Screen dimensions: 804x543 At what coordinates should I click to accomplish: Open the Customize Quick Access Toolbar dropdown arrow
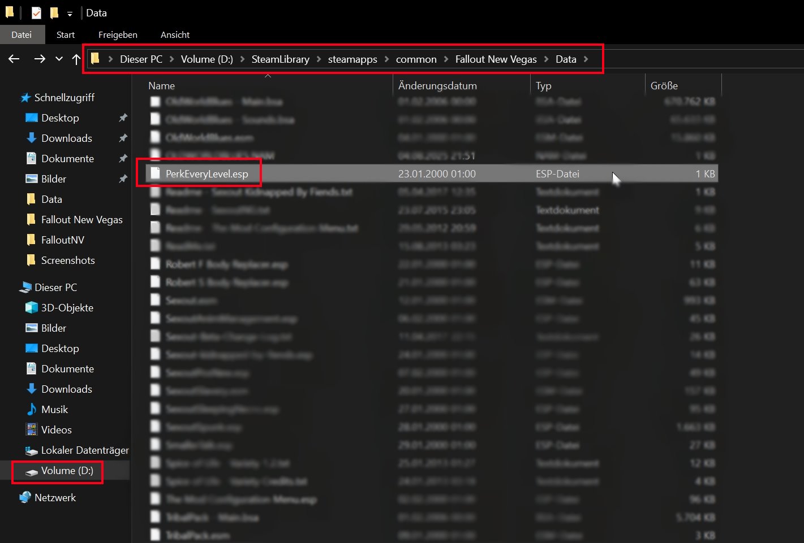click(70, 14)
